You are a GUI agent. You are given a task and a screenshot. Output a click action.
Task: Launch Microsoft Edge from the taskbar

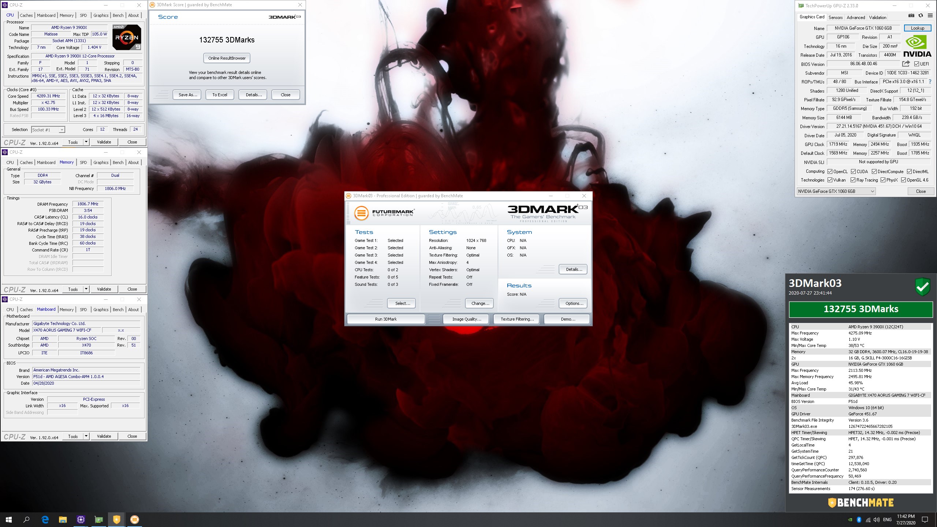click(x=45, y=519)
